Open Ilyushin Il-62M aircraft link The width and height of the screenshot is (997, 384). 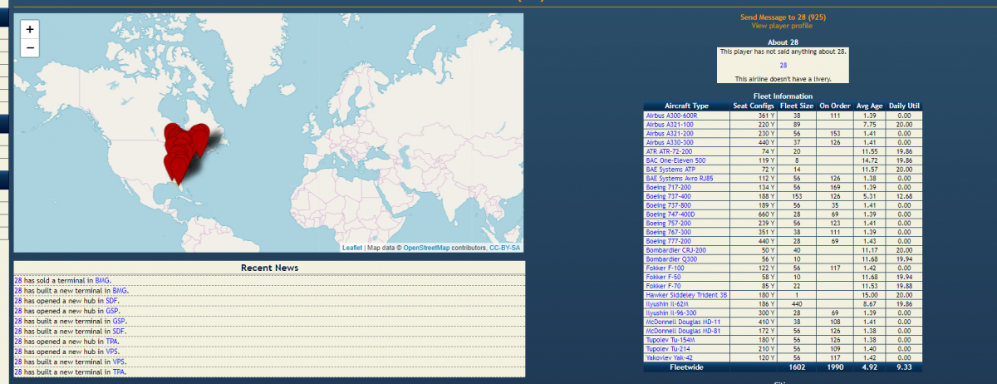[x=667, y=304]
